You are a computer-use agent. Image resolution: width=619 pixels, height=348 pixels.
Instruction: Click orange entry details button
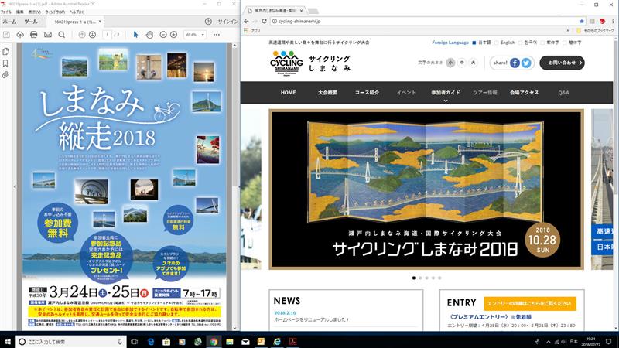coord(530,303)
